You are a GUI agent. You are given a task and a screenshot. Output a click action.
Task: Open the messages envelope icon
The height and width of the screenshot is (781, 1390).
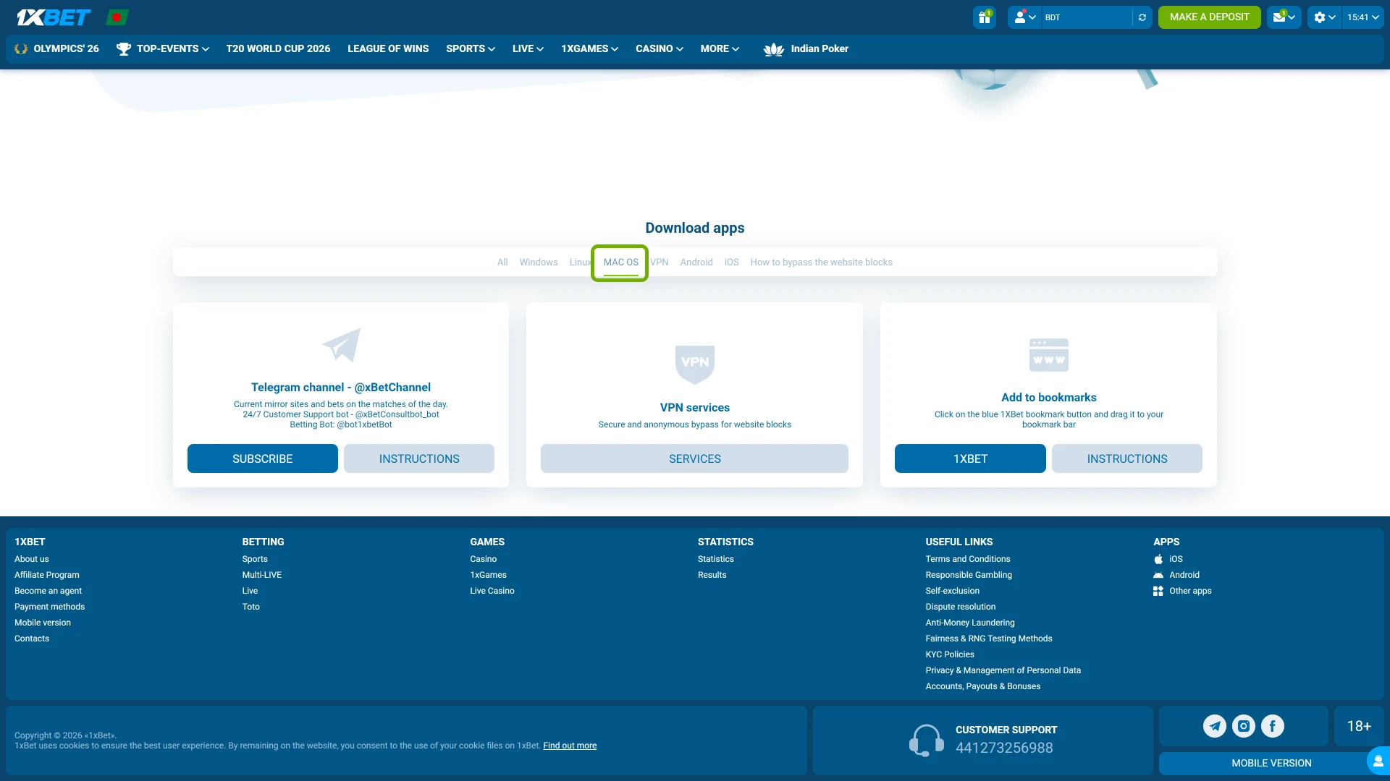[x=1279, y=17]
